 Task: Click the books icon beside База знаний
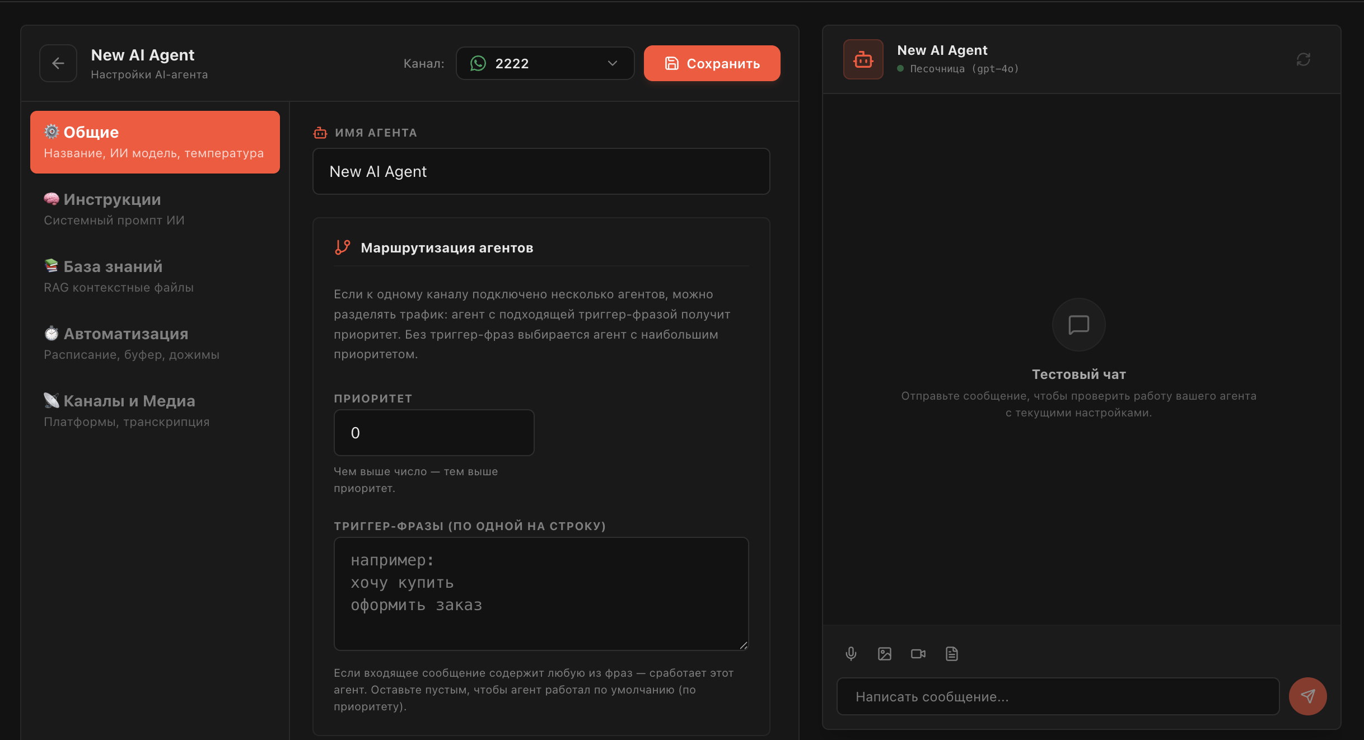pos(52,266)
